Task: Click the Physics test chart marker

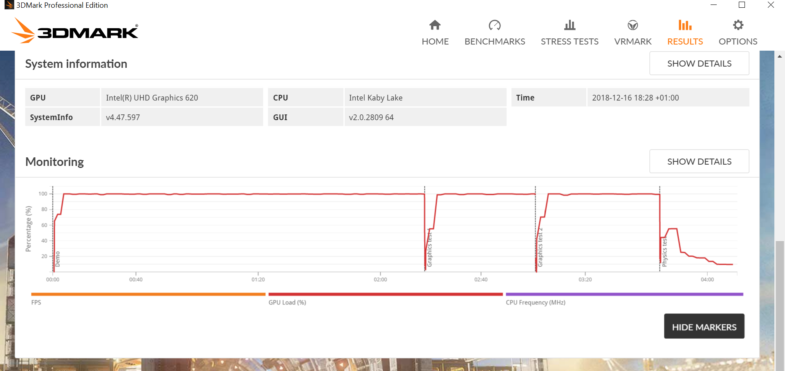Action: click(x=664, y=253)
